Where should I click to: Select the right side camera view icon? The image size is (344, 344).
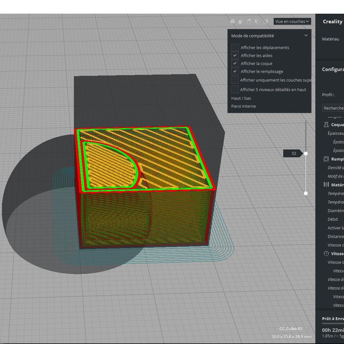(266, 21)
